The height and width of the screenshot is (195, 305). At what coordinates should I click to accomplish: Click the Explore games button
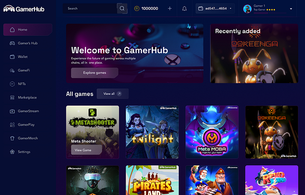click(x=95, y=73)
